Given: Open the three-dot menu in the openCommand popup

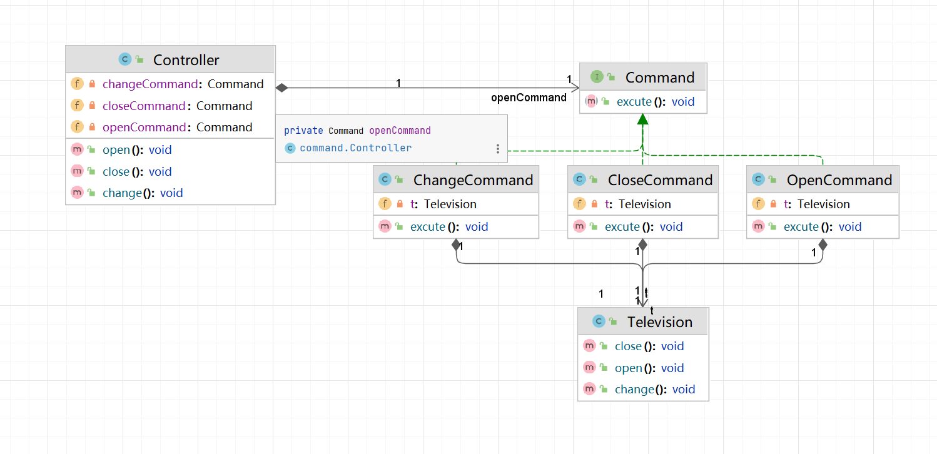Looking at the screenshot, I should coord(497,148).
